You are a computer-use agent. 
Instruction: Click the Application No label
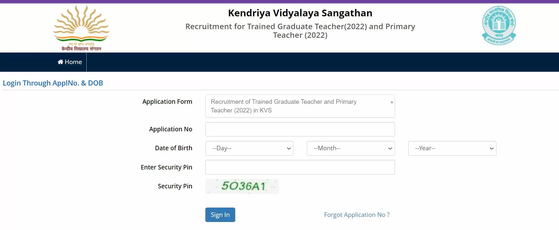pos(170,129)
